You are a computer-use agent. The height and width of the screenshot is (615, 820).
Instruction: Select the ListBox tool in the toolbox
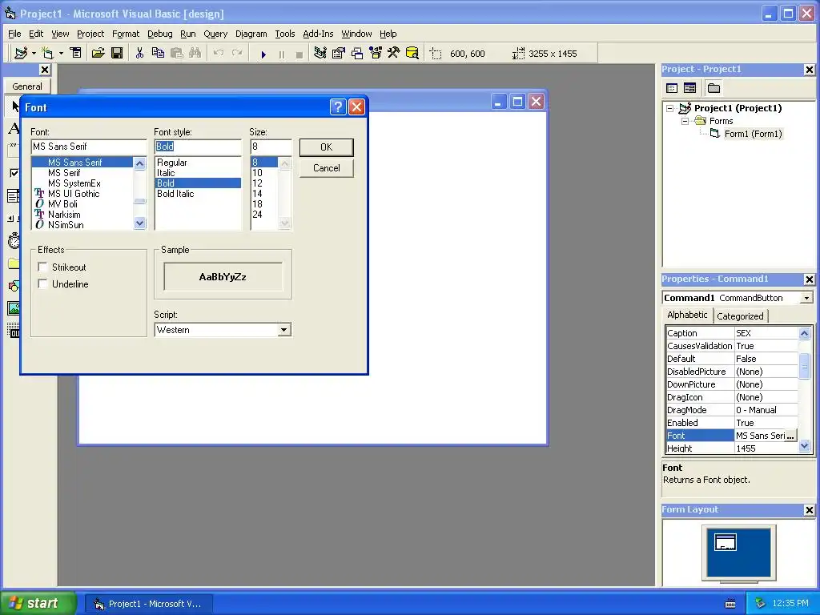pyautogui.click(x=13, y=196)
